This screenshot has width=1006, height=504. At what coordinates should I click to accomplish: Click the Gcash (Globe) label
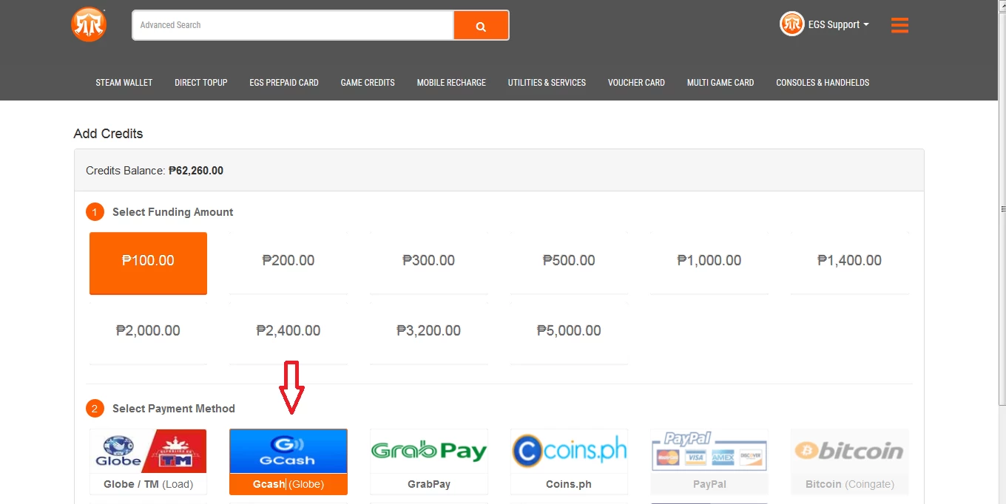288,484
